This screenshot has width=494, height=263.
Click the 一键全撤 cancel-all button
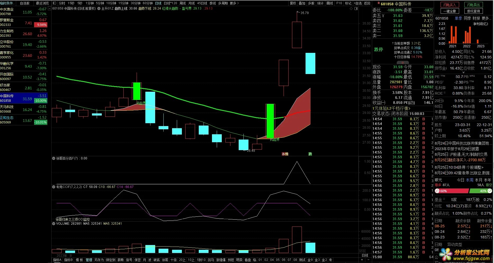[x=450, y=11]
